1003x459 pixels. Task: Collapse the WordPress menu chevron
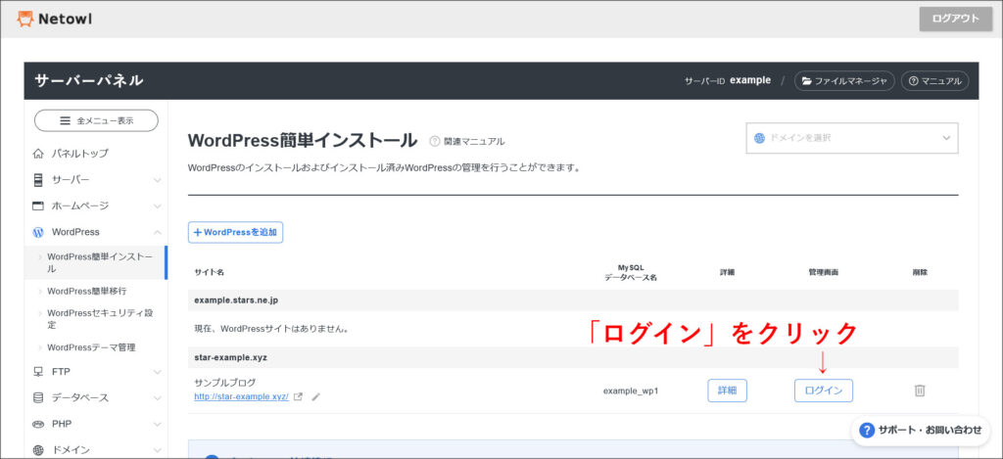[158, 232]
